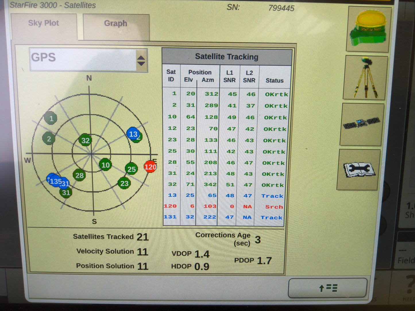Select satellite 1 marker on sky plot
This screenshot has height=311, width=415.
click(x=51, y=118)
